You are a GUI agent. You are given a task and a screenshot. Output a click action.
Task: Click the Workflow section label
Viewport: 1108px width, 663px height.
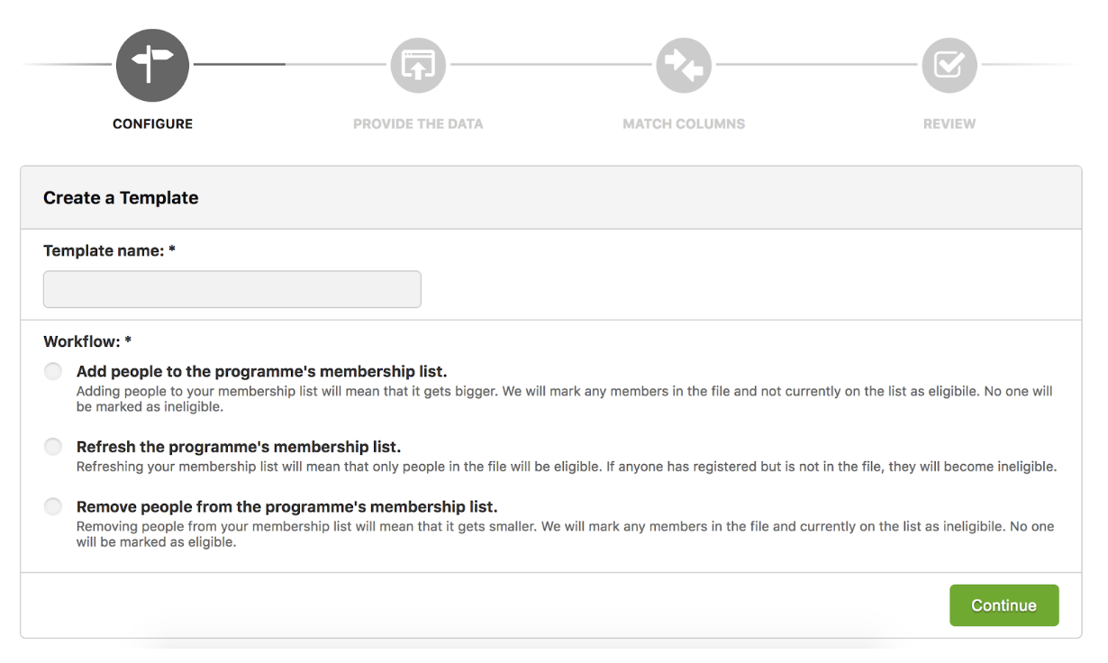(87, 341)
